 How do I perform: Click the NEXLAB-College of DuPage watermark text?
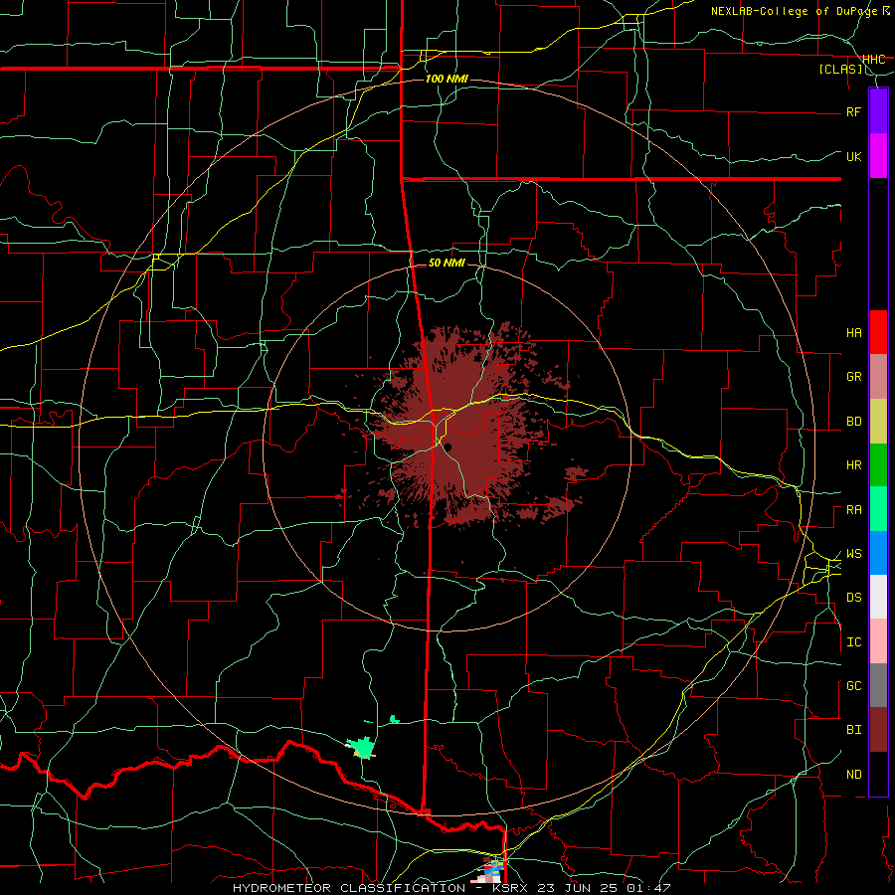pos(797,11)
